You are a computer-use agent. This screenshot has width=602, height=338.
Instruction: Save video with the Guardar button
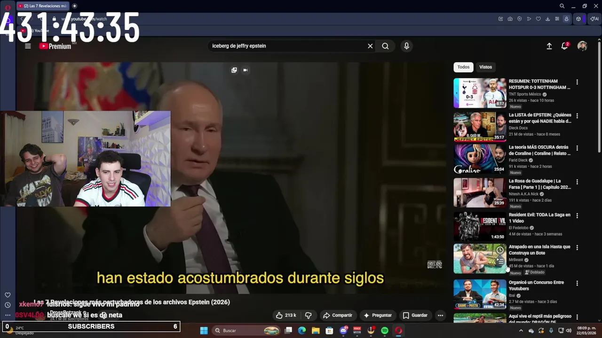(x=415, y=315)
